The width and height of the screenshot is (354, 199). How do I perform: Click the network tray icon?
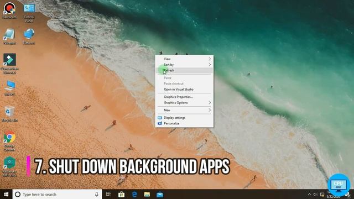[x=322, y=194]
